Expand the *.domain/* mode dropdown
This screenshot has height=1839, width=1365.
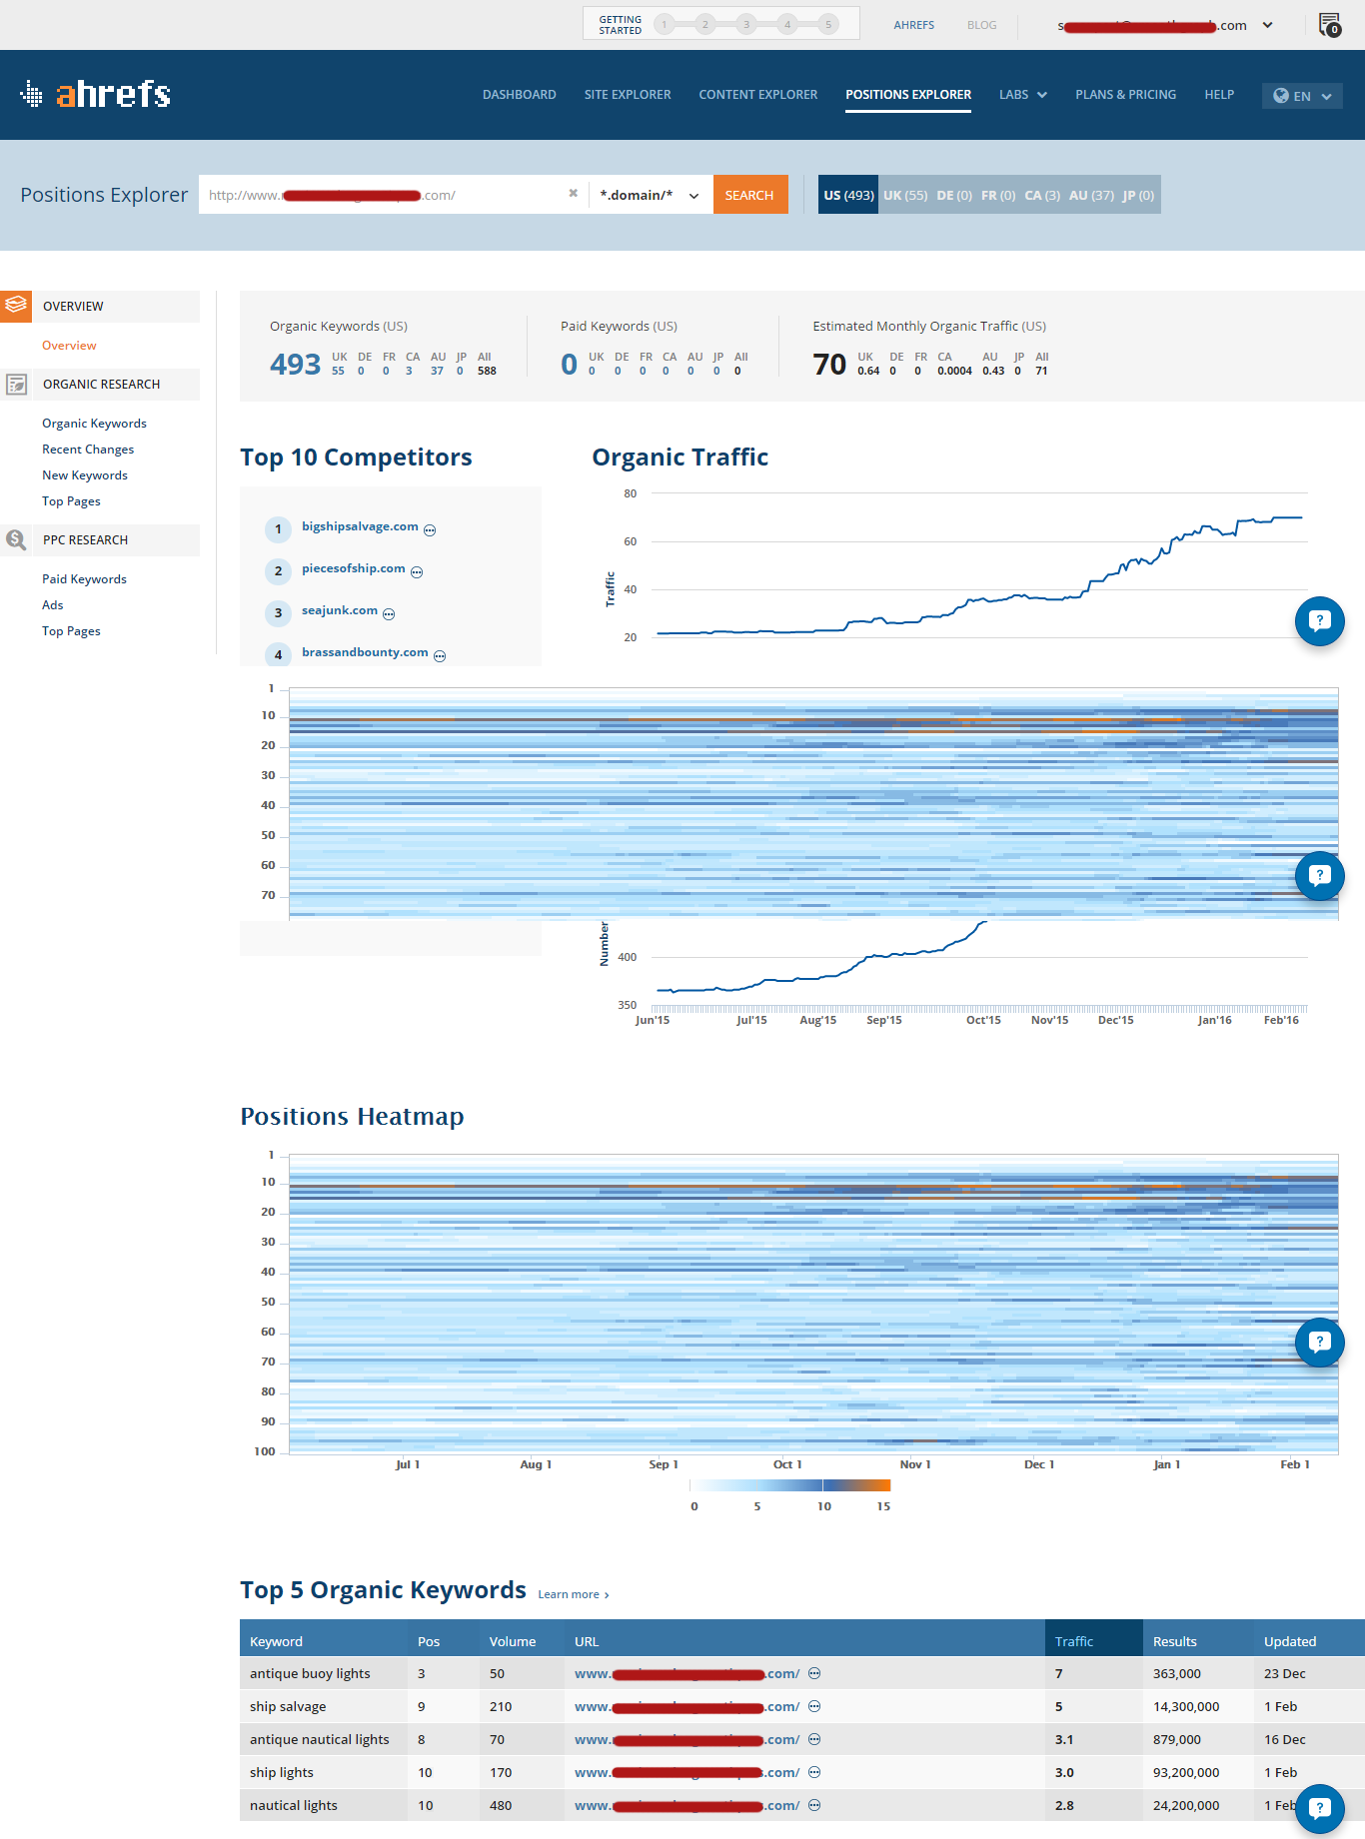click(x=650, y=195)
